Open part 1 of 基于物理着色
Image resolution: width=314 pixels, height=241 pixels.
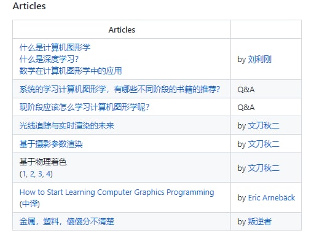[x=24, y=174]
